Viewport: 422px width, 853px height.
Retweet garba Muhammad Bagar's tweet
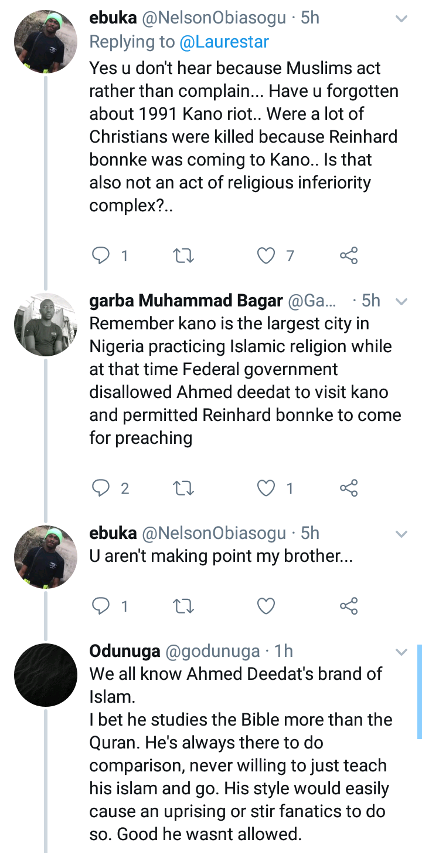point(184,488)
